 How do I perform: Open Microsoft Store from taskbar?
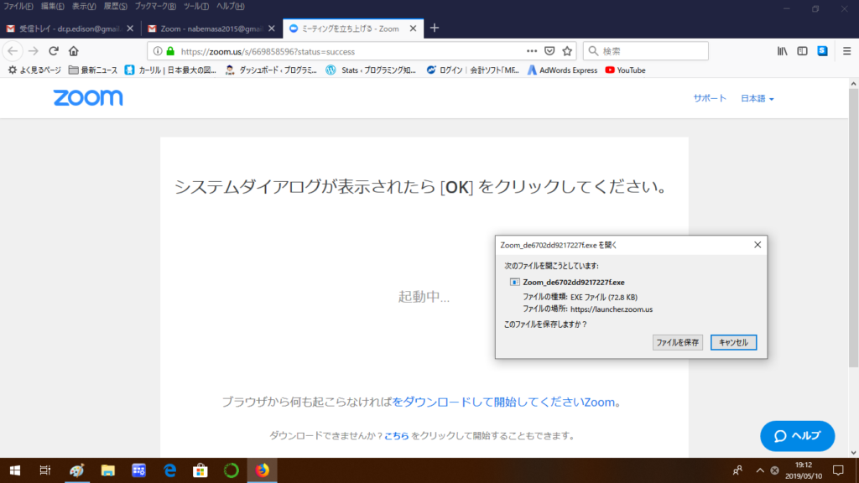(200, 470)
